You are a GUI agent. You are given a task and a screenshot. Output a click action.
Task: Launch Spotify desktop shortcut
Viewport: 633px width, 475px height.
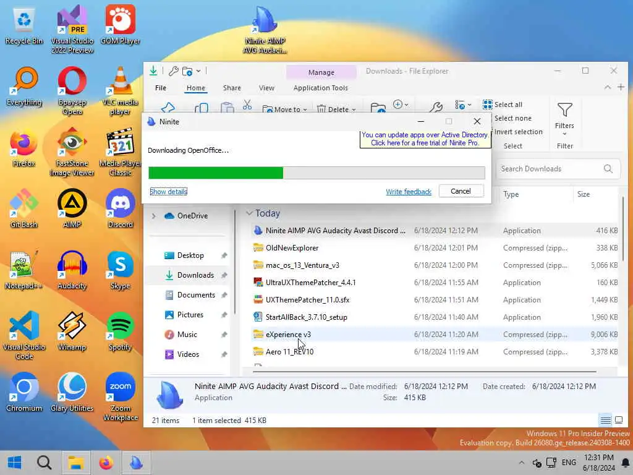tap(120, 332)
